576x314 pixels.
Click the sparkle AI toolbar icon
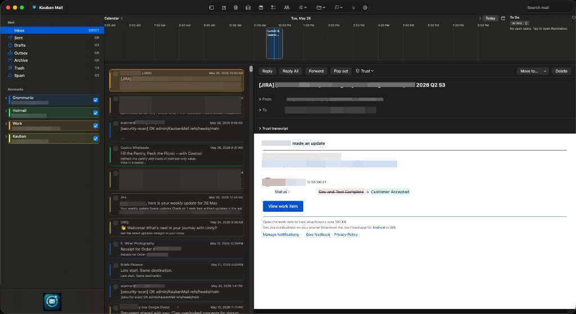click(353, 7)
